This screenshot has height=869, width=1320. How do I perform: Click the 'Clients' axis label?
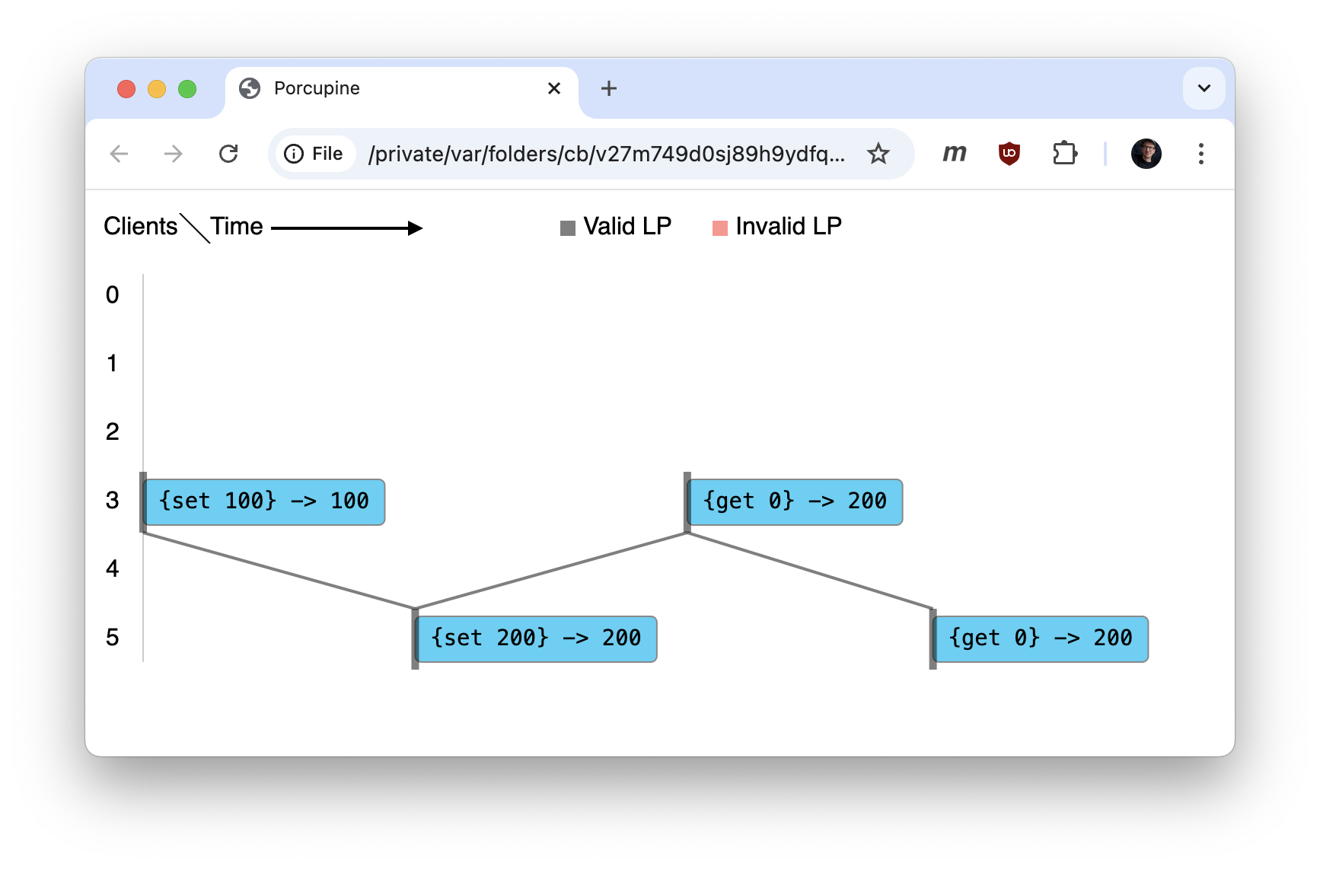[141, 226]
